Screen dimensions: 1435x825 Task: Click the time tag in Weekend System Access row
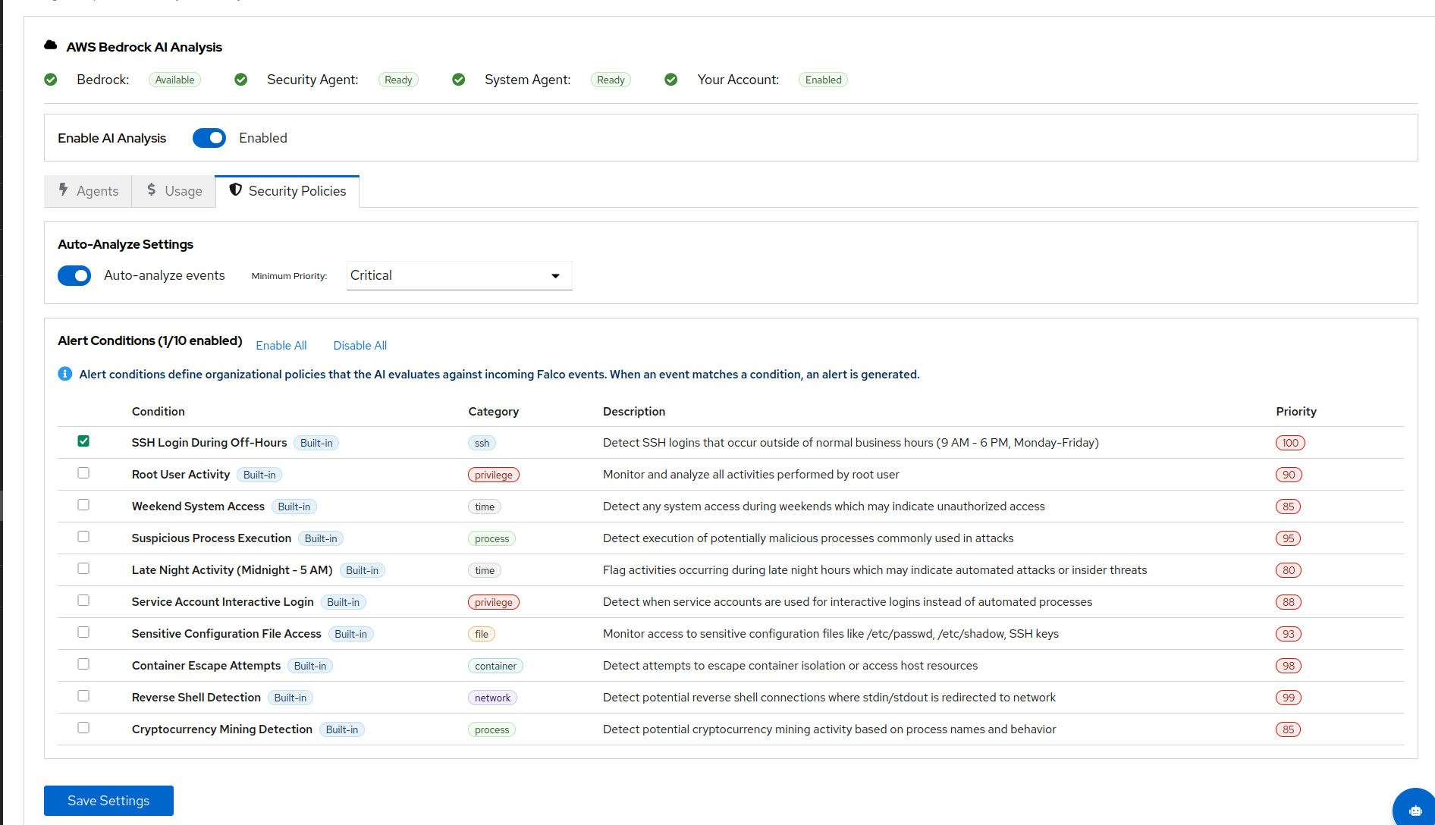(485, 507)
